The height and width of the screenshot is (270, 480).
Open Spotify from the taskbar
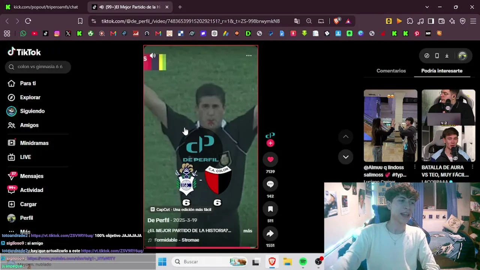coord(303,262)
